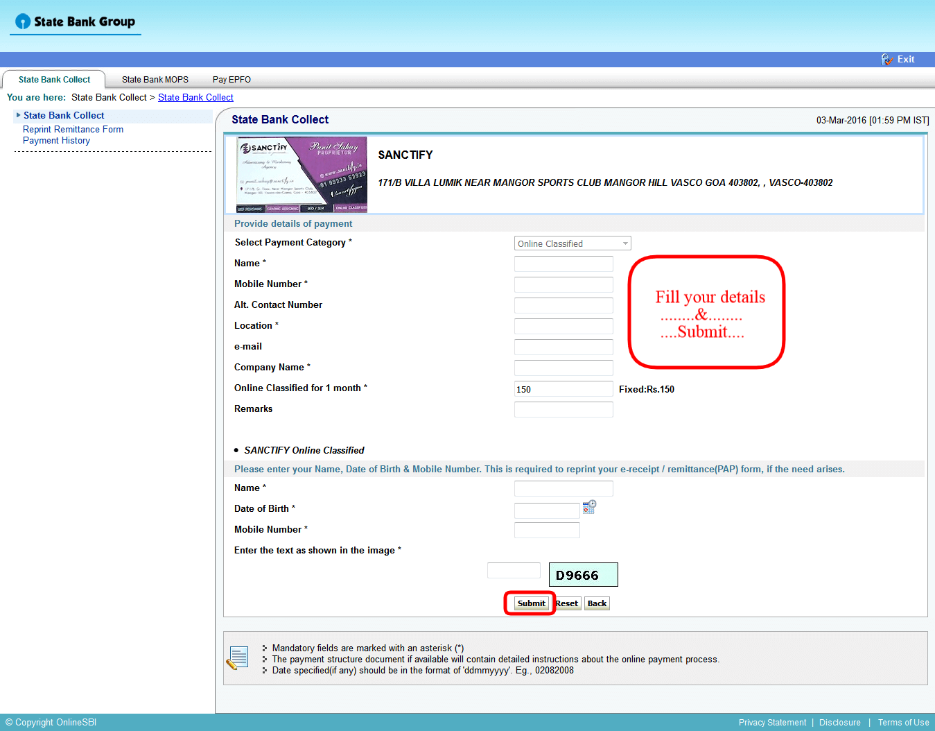Open the Disclosure footer link
The image size is (935, 731).
click(839, 723)
